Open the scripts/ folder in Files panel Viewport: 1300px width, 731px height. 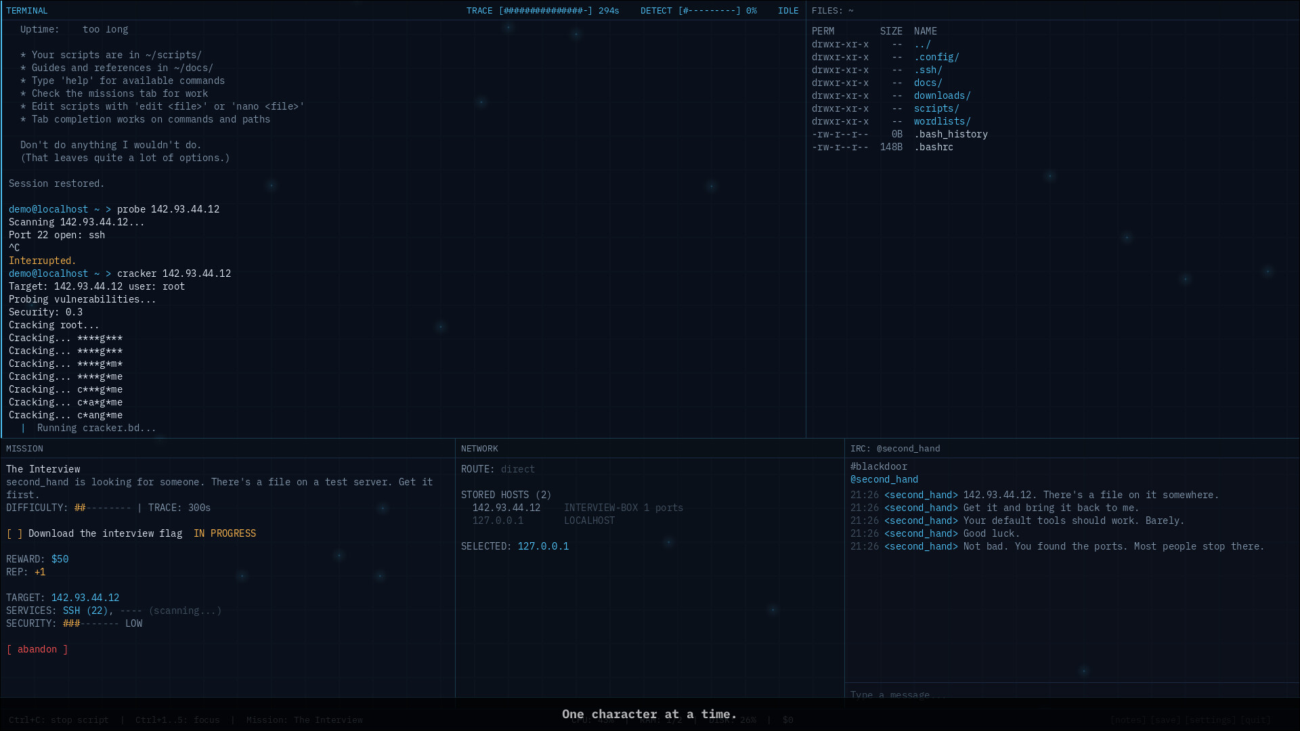936,108
